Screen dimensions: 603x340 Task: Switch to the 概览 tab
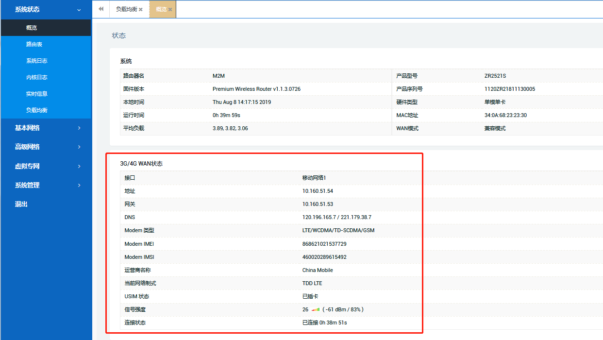(161, 9)
